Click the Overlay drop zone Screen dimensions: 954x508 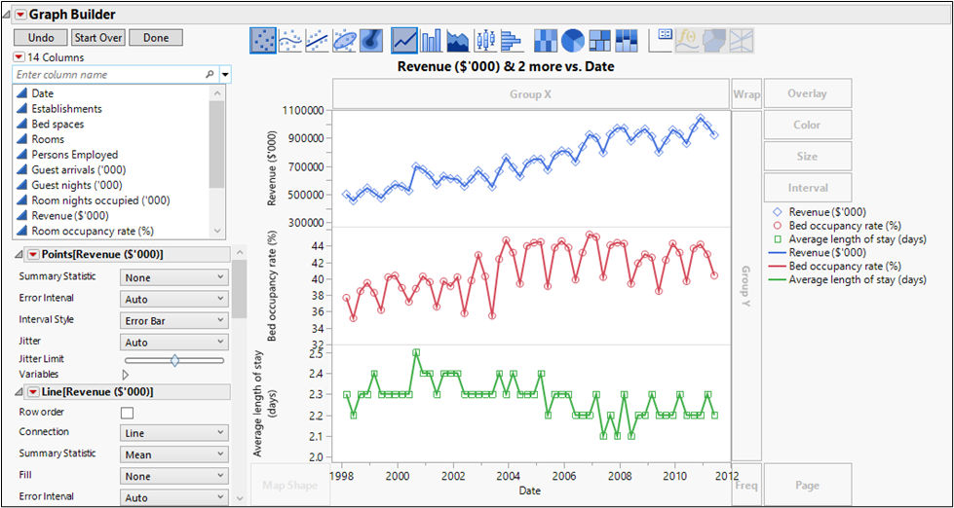click(x=808, y=94)
